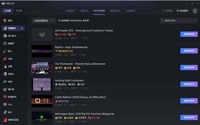Open ZenTracker placeholder thumbnail

[42, 35]
